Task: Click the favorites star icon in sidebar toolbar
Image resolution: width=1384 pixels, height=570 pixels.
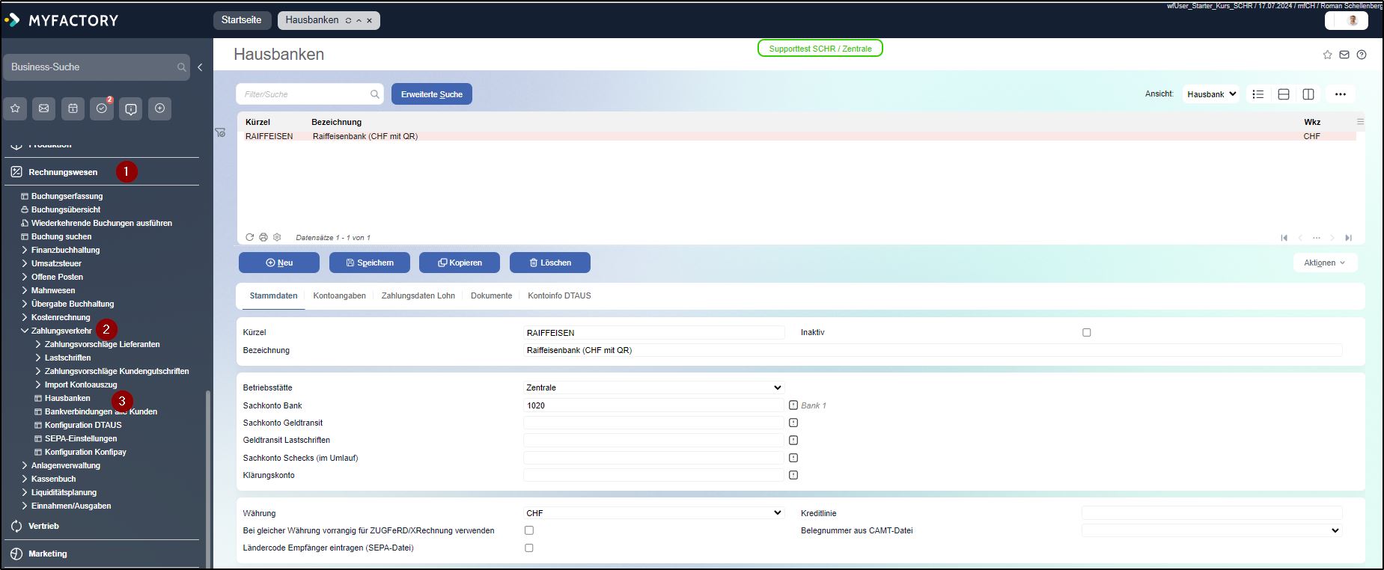Action: coord(15,109)
